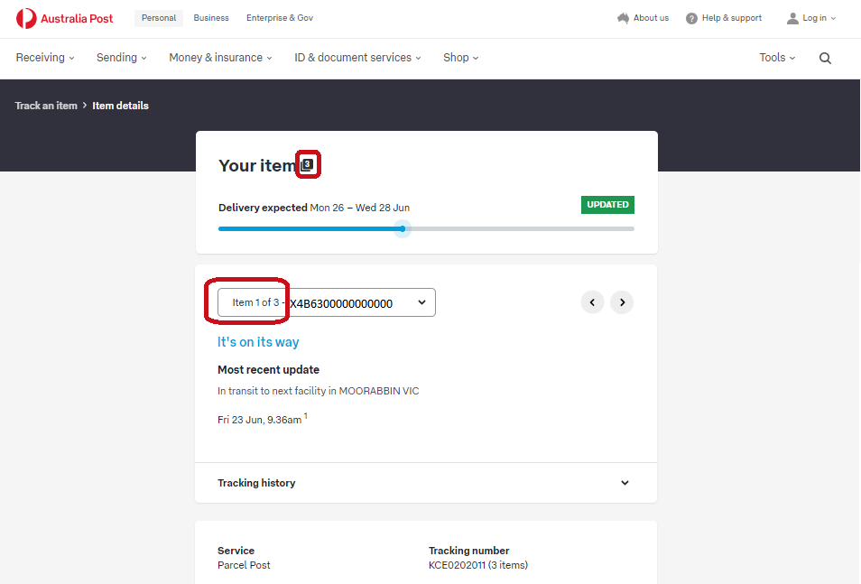Image resolution: width=861 pixels, height=584 pixels.
Task: Click the Australia Post logo
Action: [64, 18]
